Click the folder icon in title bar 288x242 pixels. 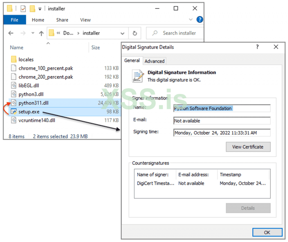pyautogui.click(x=10, y=8)
